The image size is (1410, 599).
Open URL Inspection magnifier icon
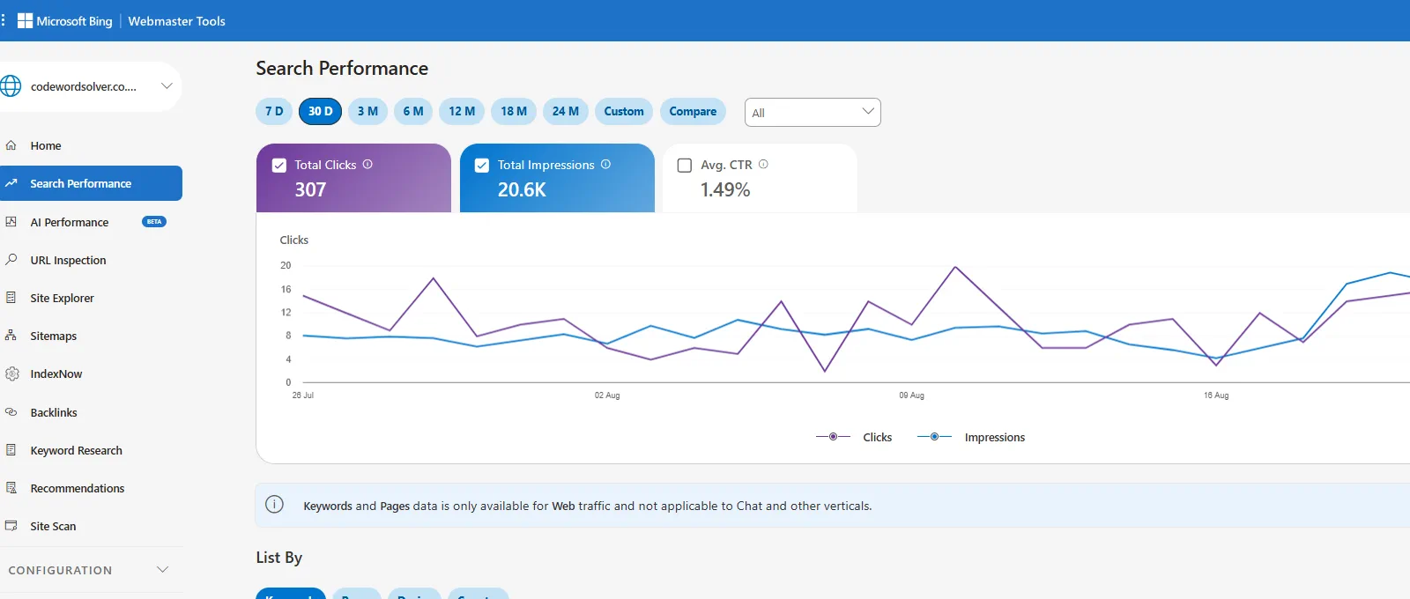(11, 260)
